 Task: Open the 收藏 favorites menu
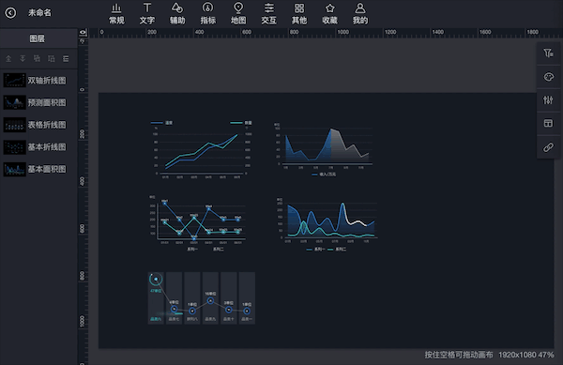pos(329,14)
